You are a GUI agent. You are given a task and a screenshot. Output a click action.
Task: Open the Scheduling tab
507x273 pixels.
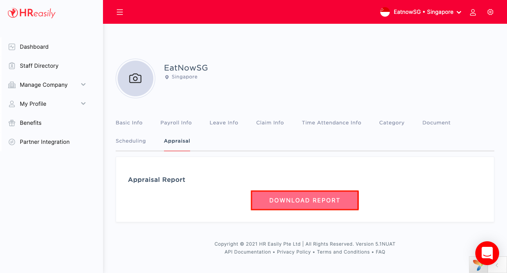click(x=131, y=141)
